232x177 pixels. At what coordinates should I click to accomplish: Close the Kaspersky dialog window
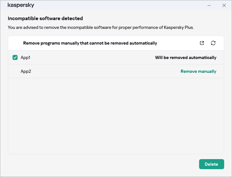coord(224,5)
